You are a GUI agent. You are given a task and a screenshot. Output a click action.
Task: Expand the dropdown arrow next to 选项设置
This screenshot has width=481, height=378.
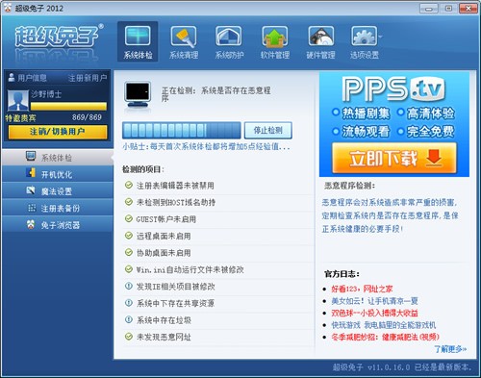point(381,37)
